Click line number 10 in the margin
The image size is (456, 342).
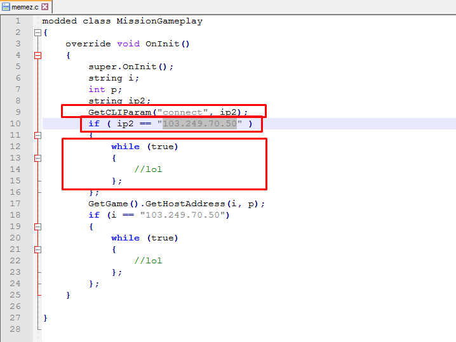(15, 124)
